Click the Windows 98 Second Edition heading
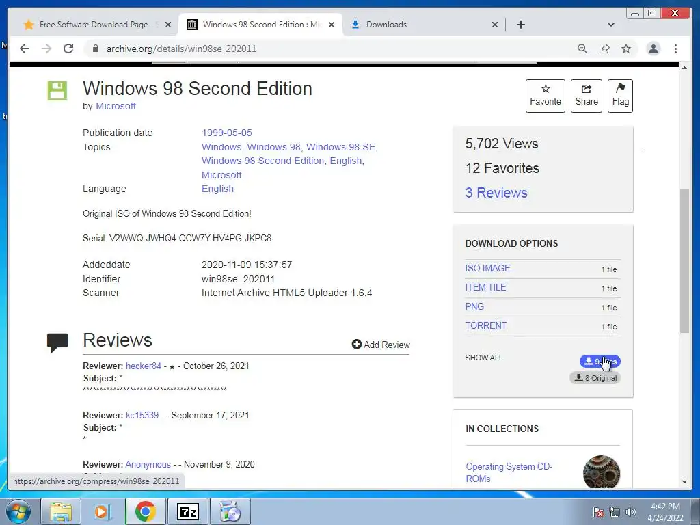 click(x=198, y=88)
